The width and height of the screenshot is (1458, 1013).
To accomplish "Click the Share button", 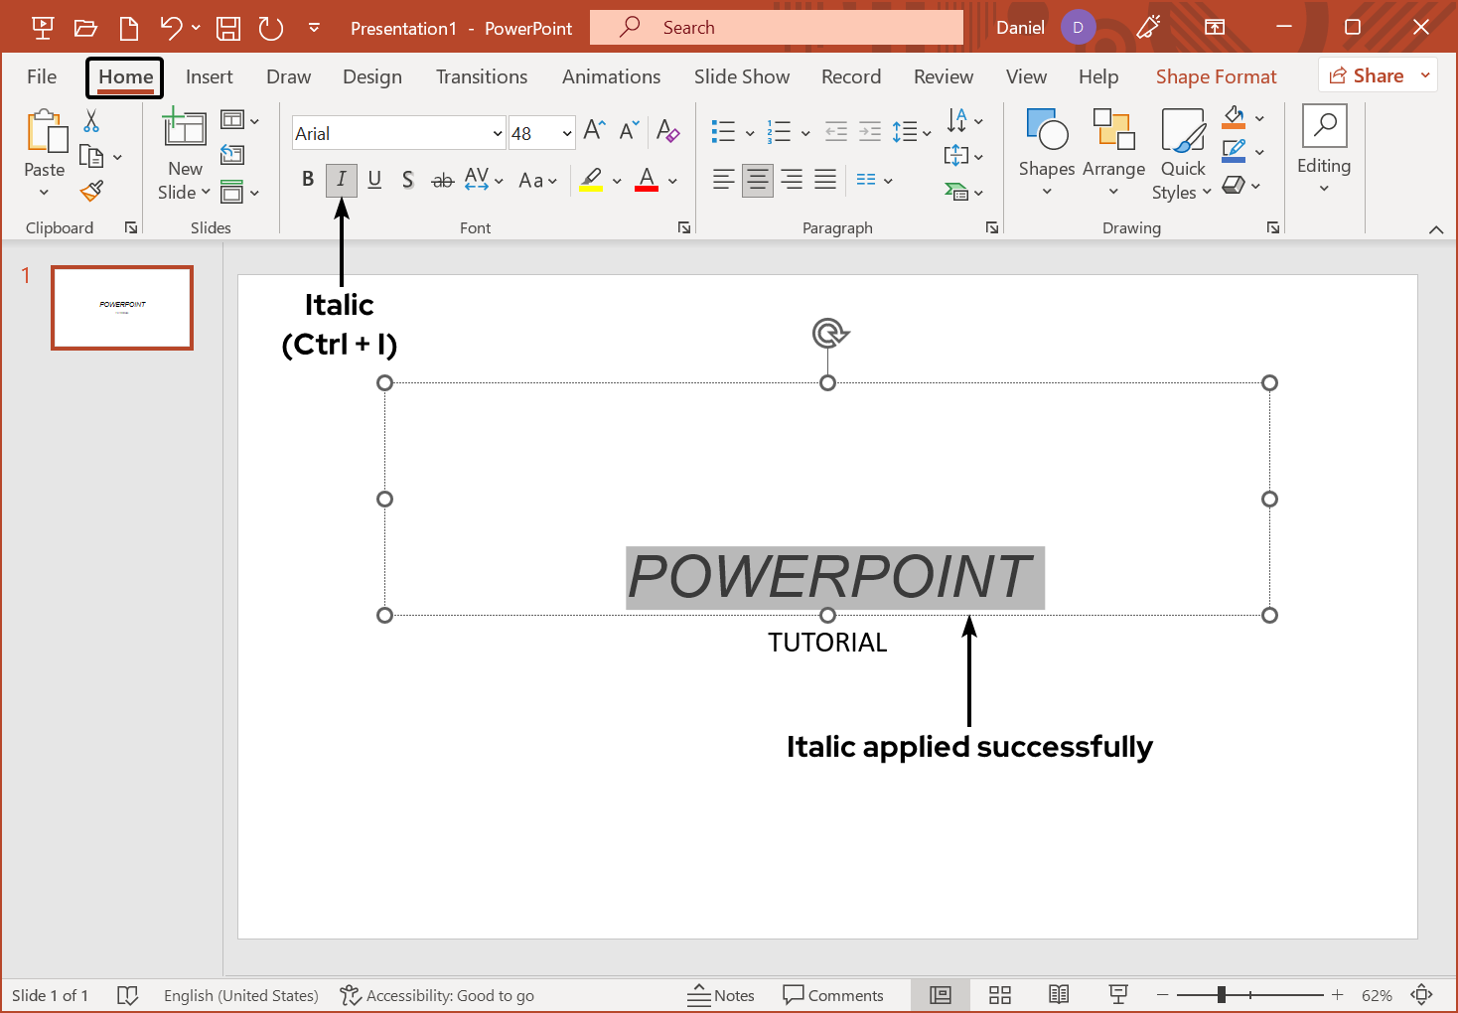I will point(1367,75).
